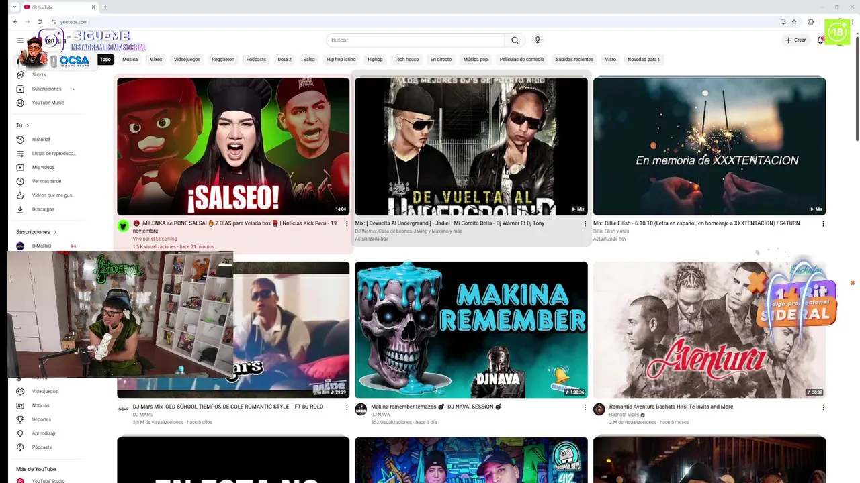
Task: Open Shorts in the sidebar
Action: (39, 74)
